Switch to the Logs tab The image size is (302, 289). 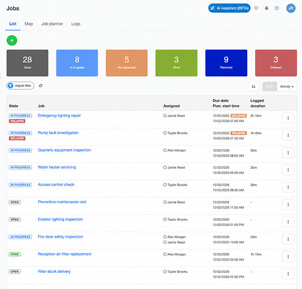pos(76,24)
